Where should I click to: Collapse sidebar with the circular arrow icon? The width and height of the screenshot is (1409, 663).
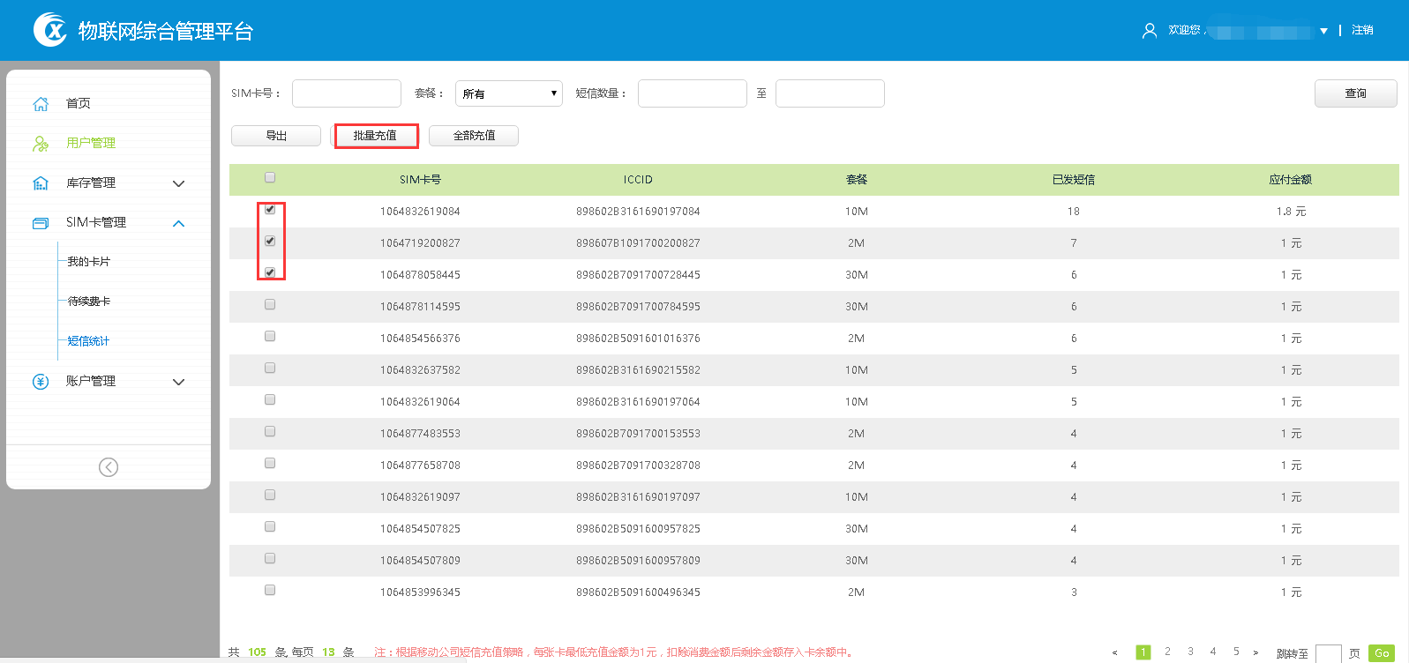(109, 467)
